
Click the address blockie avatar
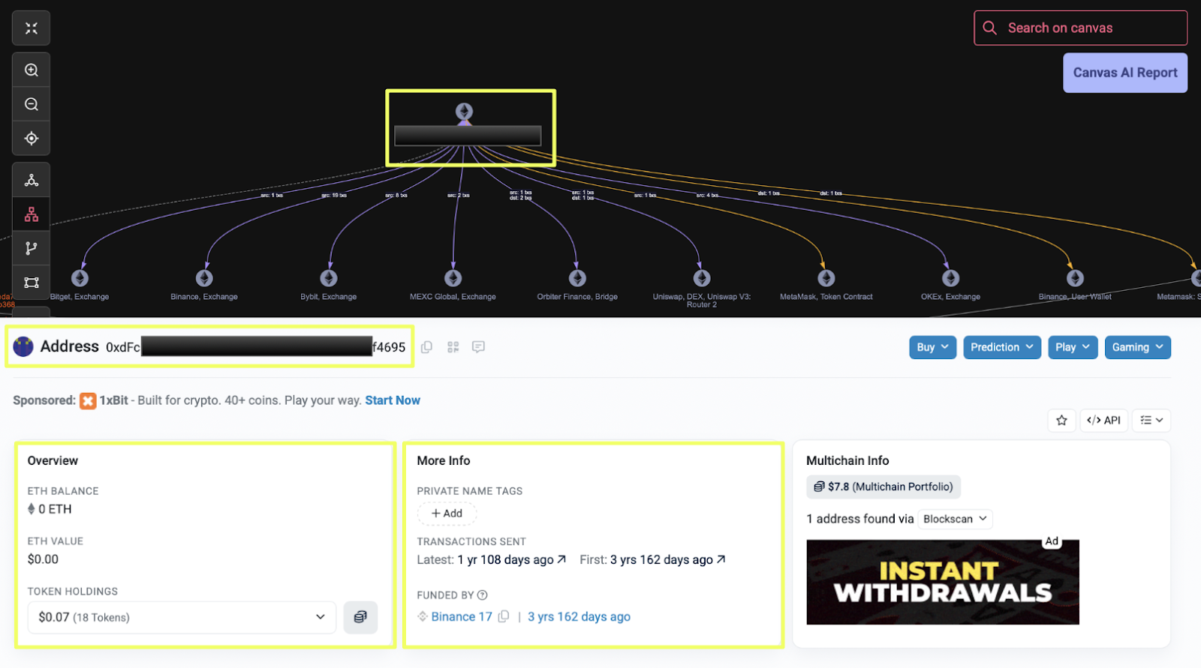click(x=23, y=346)
